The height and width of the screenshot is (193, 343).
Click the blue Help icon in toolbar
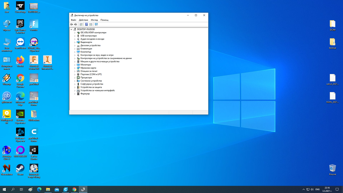tap(86, 24)
